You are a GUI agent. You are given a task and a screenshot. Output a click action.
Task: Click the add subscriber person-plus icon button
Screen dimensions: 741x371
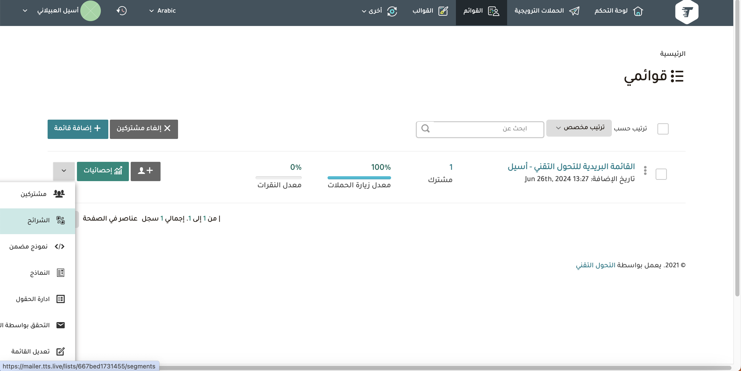pos(146,171)
